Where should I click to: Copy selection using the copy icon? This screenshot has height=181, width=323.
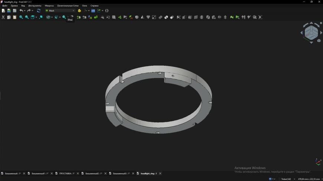[9, 17]
